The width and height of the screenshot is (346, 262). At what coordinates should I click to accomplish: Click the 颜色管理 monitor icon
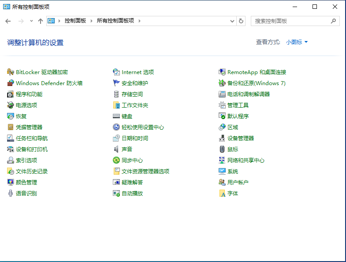(11, 183)
